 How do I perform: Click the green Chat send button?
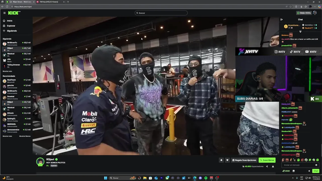(x=316, y=171)
